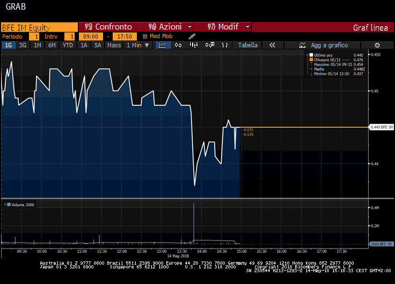
Task: Select the 1M period tab
Action: click(x=37, y=45)
